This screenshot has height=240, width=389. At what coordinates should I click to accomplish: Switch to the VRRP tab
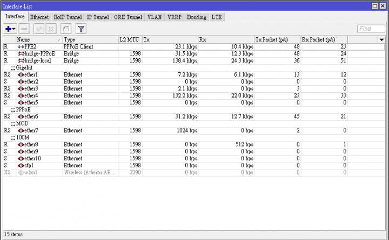175,17
